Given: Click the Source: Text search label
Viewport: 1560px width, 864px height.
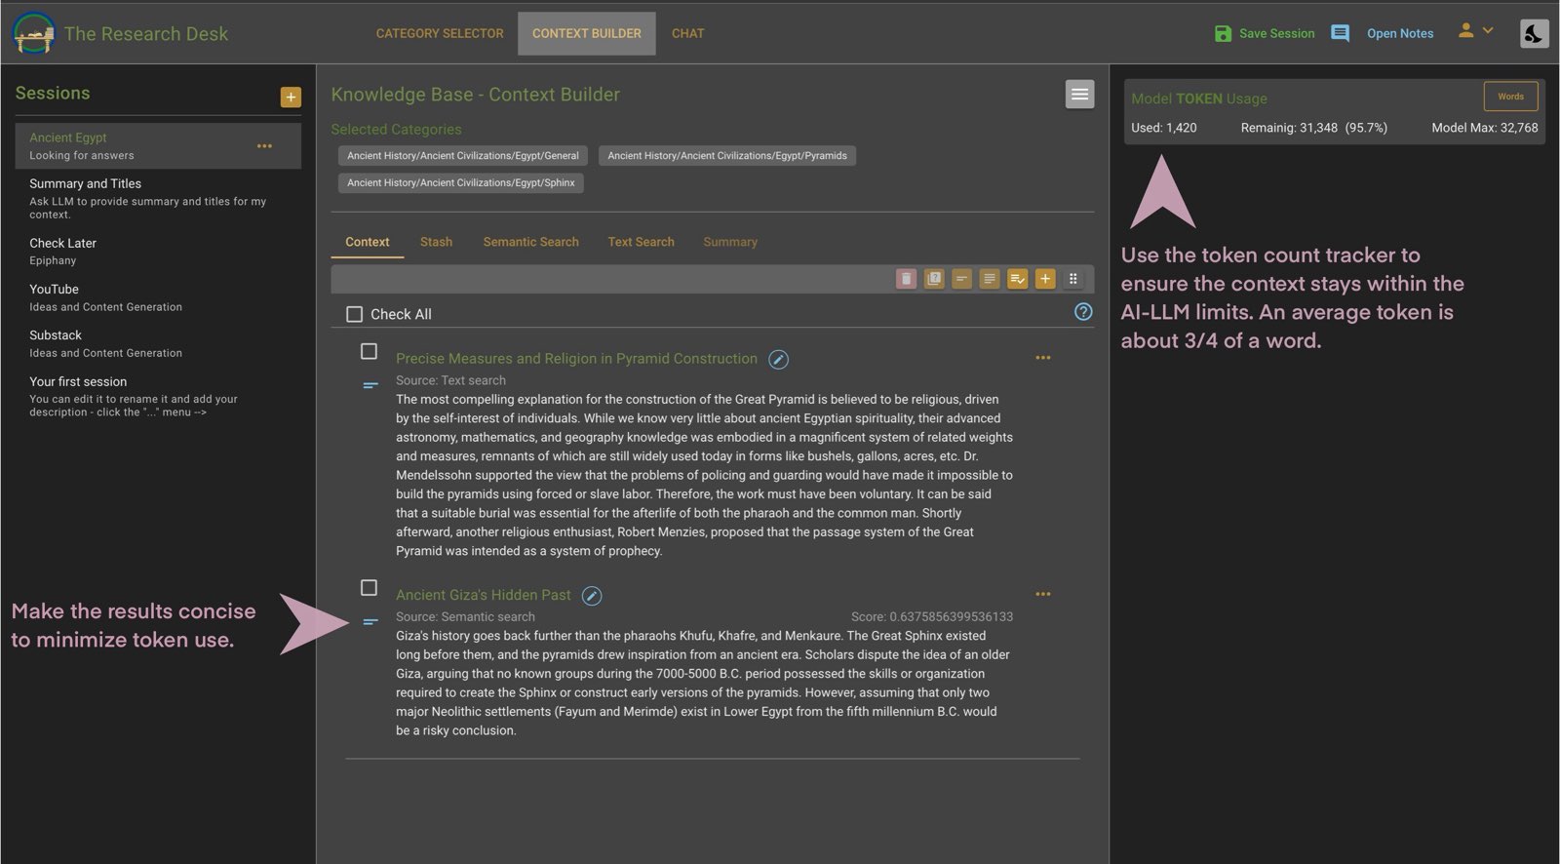Looking at the screenshot, I should coord(450,380).
